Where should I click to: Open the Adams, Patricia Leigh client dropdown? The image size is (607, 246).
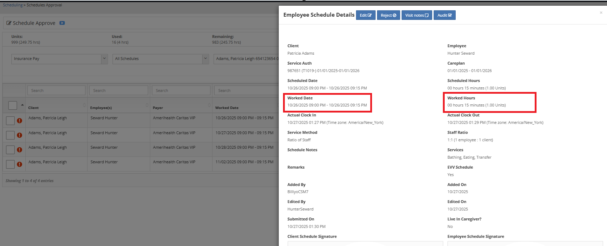click(x=246, y=59)
